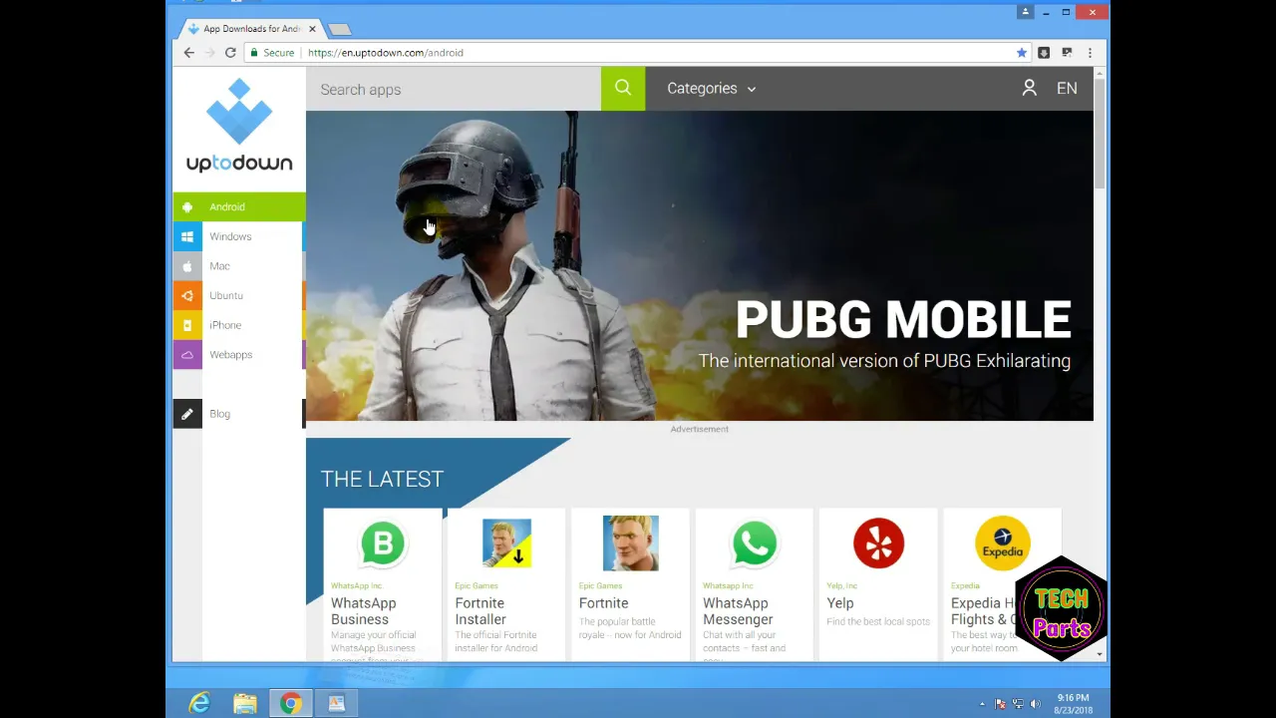1276x718 pixels.
Task: Click the Webapps cloud icon
Action: [x=187, y=355]
